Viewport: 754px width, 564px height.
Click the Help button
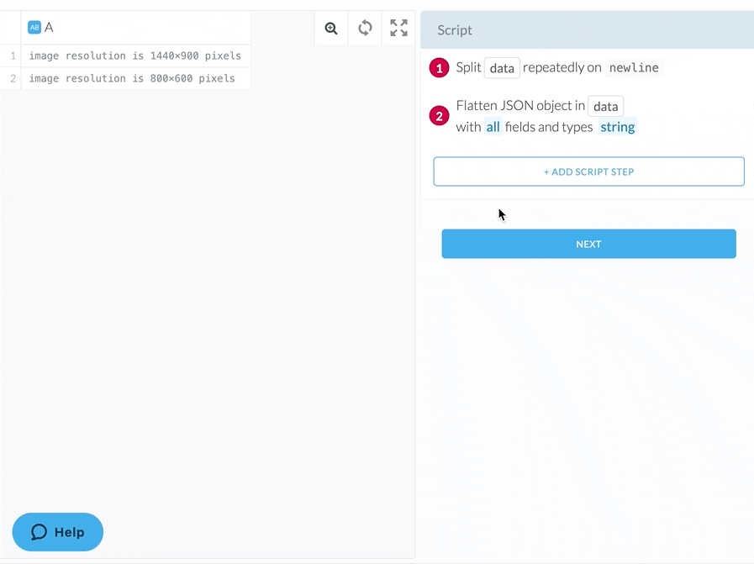pyautogui.click(x=57, y=532)
